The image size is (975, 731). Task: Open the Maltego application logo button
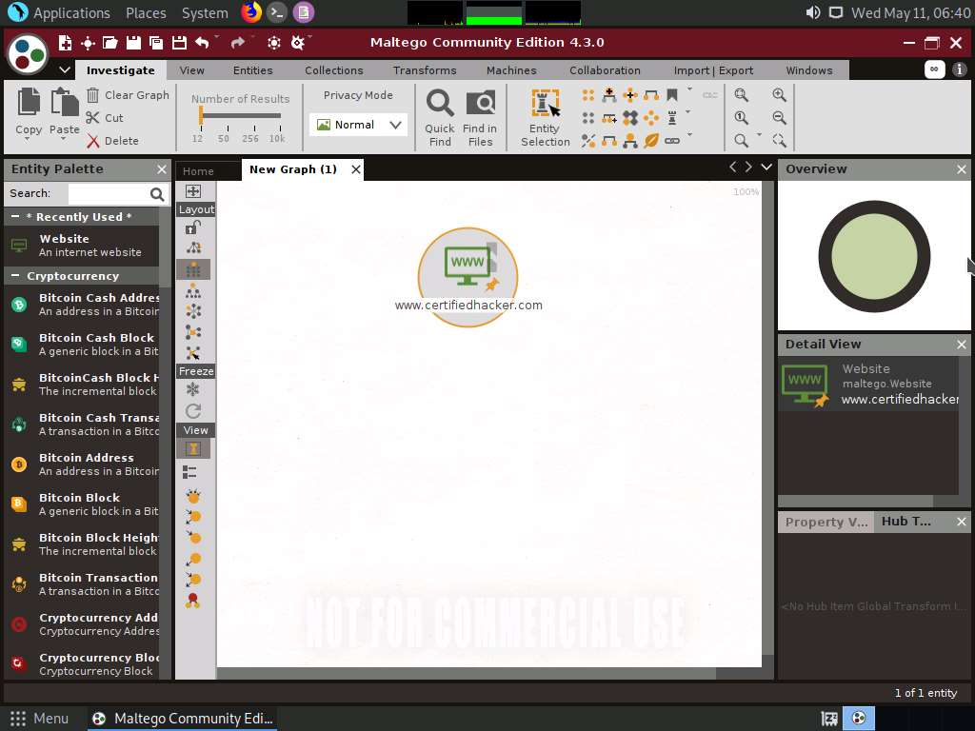28,53
